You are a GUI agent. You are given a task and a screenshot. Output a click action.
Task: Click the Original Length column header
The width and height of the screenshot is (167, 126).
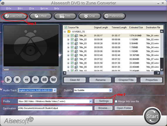[101, 28]
